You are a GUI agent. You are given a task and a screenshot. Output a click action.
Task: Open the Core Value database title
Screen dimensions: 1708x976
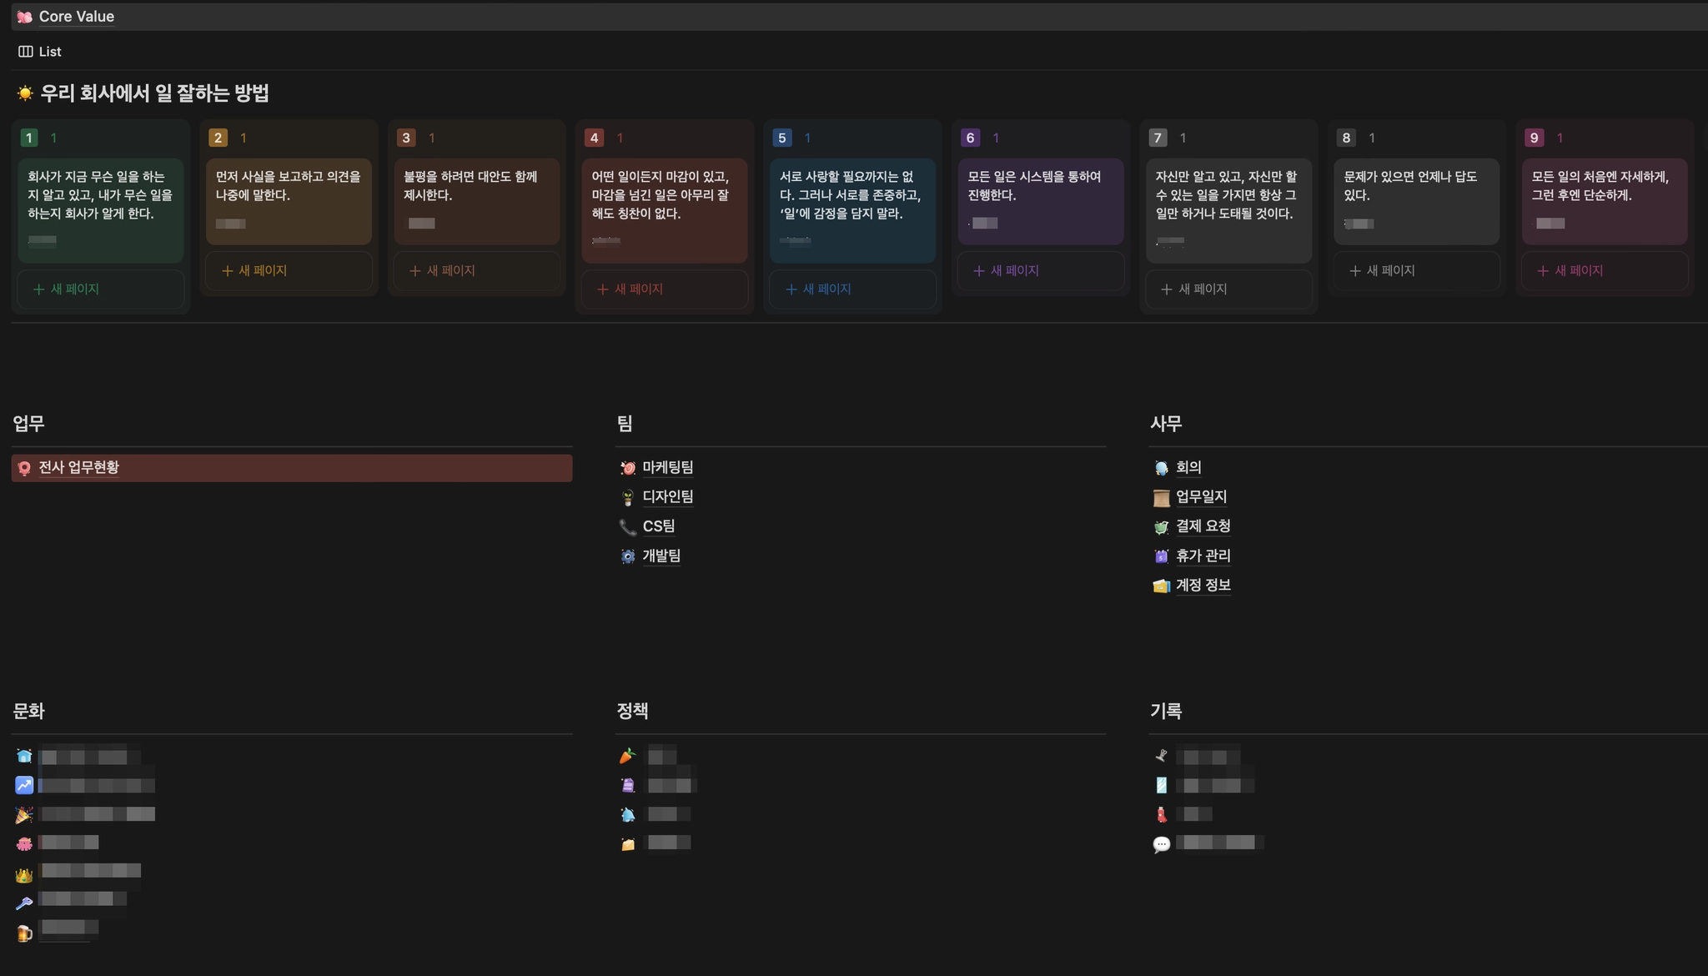[76, 17]
